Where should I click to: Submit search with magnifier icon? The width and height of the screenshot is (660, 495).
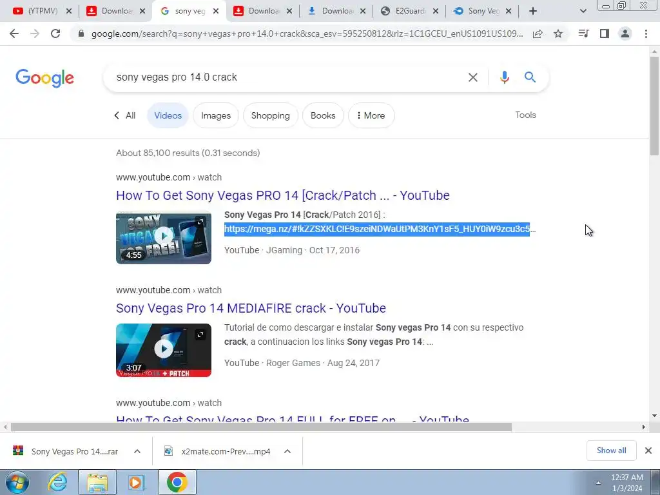[x=530, y=77]
